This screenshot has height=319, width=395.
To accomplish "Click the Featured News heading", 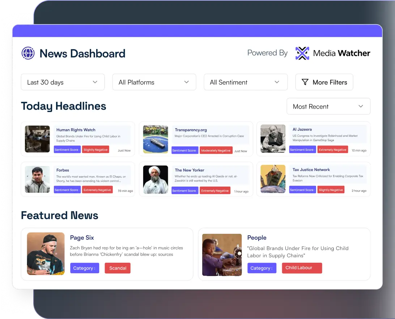I will tap(59, 215).
